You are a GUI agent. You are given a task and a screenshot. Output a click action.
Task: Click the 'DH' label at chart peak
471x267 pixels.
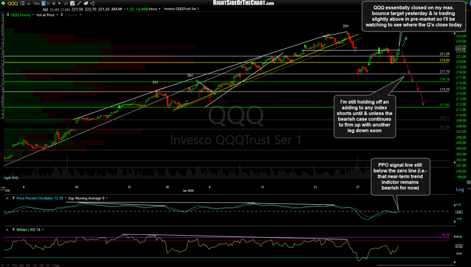pyautogui.click(x=346, y=26)
